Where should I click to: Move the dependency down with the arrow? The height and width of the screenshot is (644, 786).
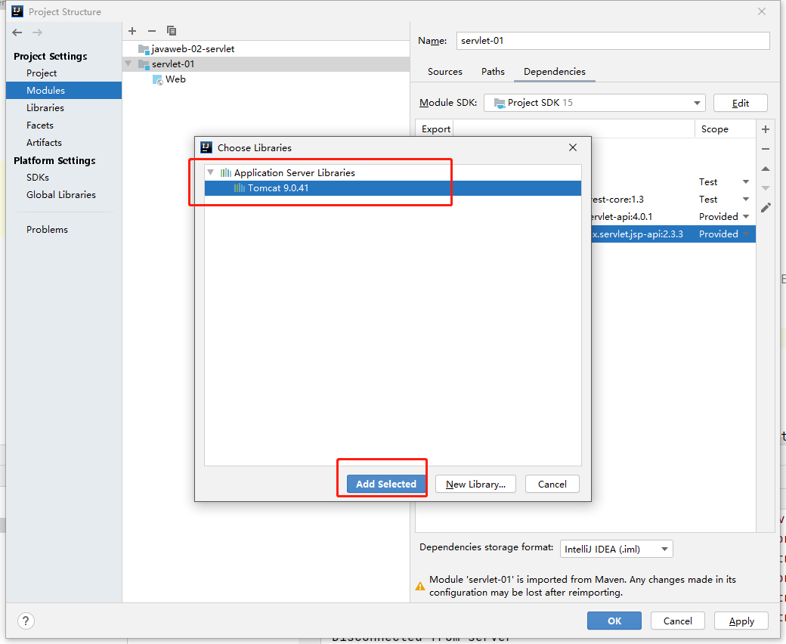pos(766,188)
